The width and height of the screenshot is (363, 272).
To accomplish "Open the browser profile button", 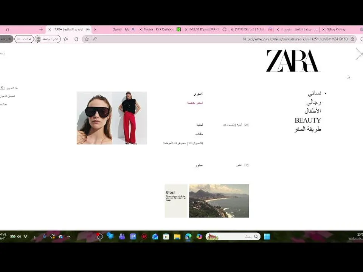I will point(48,39).
